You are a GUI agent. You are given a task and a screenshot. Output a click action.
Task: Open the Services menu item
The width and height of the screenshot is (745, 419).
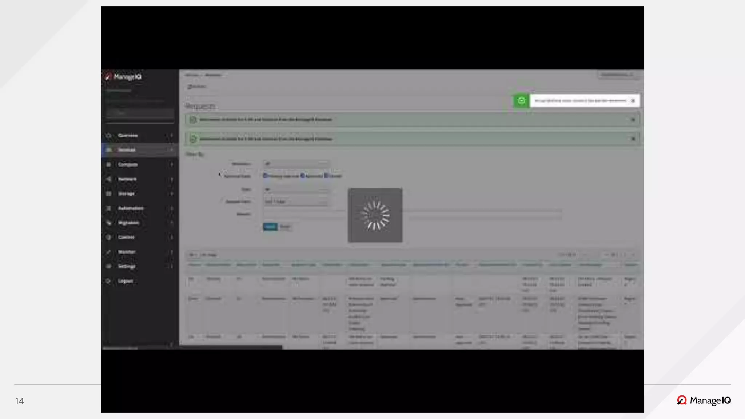tap(127, 150)
